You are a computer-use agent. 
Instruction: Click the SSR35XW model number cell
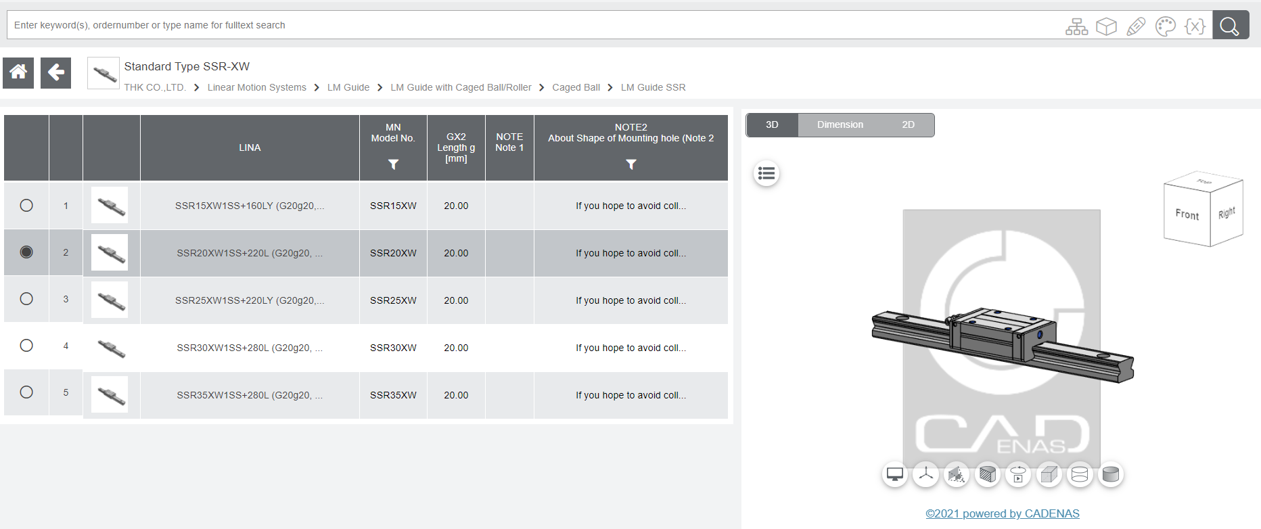point(393,395)
